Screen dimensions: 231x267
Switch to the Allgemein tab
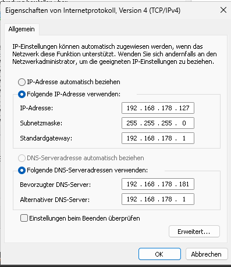[22, 29]
